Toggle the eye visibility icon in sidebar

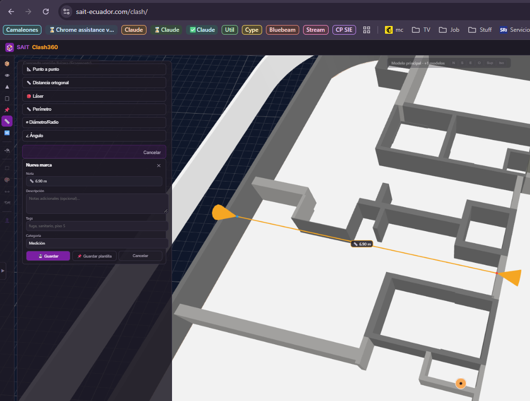(x=7, y=75)
